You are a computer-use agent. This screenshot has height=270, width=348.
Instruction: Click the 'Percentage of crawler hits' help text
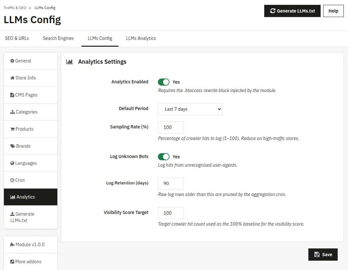point(228,138)
